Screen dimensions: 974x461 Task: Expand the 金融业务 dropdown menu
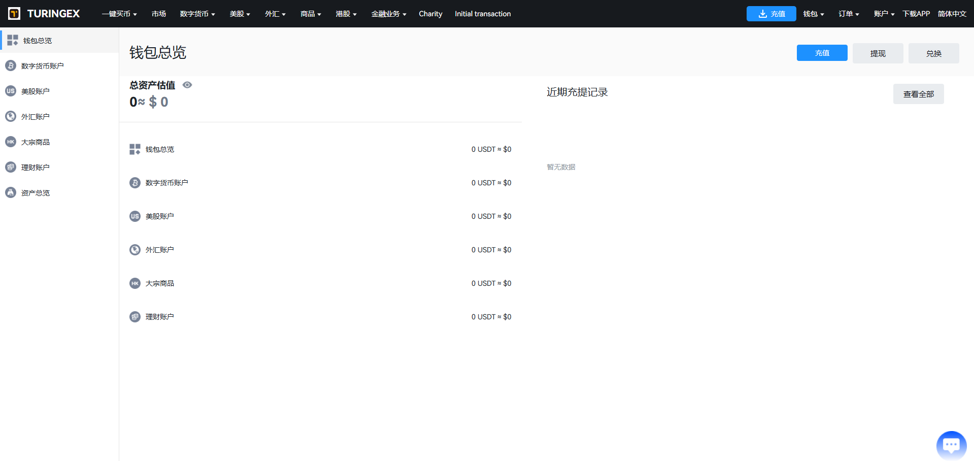tap(388, 14)
